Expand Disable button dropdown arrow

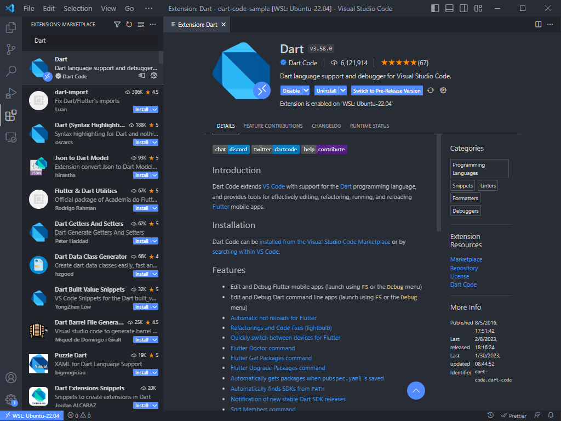pyautogui.click(x=306, y=90)
